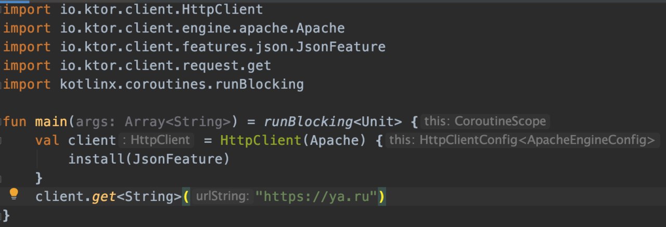Click the runBlocking<Unit> call

point(333,122)
